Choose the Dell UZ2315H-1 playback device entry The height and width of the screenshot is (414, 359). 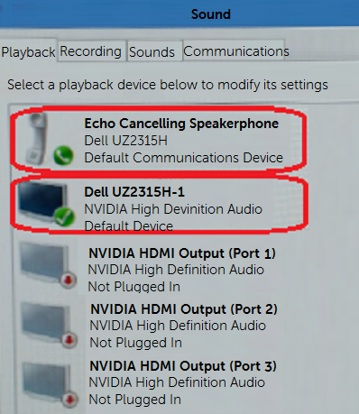pyautogui.click(x=160, y=204)
